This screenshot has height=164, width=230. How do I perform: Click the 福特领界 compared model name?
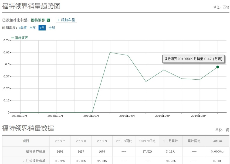(38, 20)
